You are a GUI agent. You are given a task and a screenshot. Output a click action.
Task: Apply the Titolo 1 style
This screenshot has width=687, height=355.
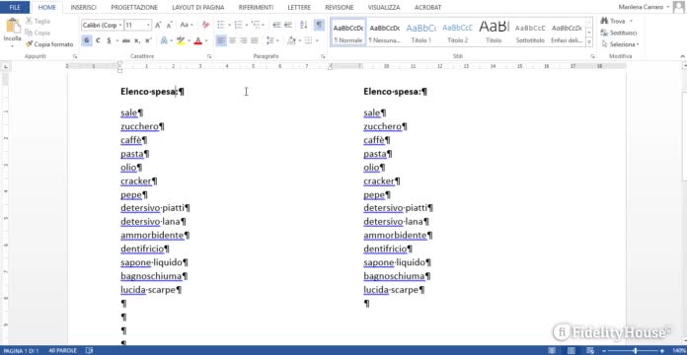(421, 33)
